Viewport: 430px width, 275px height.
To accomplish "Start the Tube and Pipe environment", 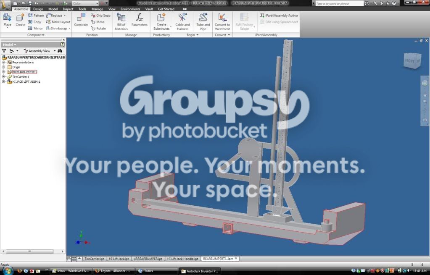I will coord(203,22).
